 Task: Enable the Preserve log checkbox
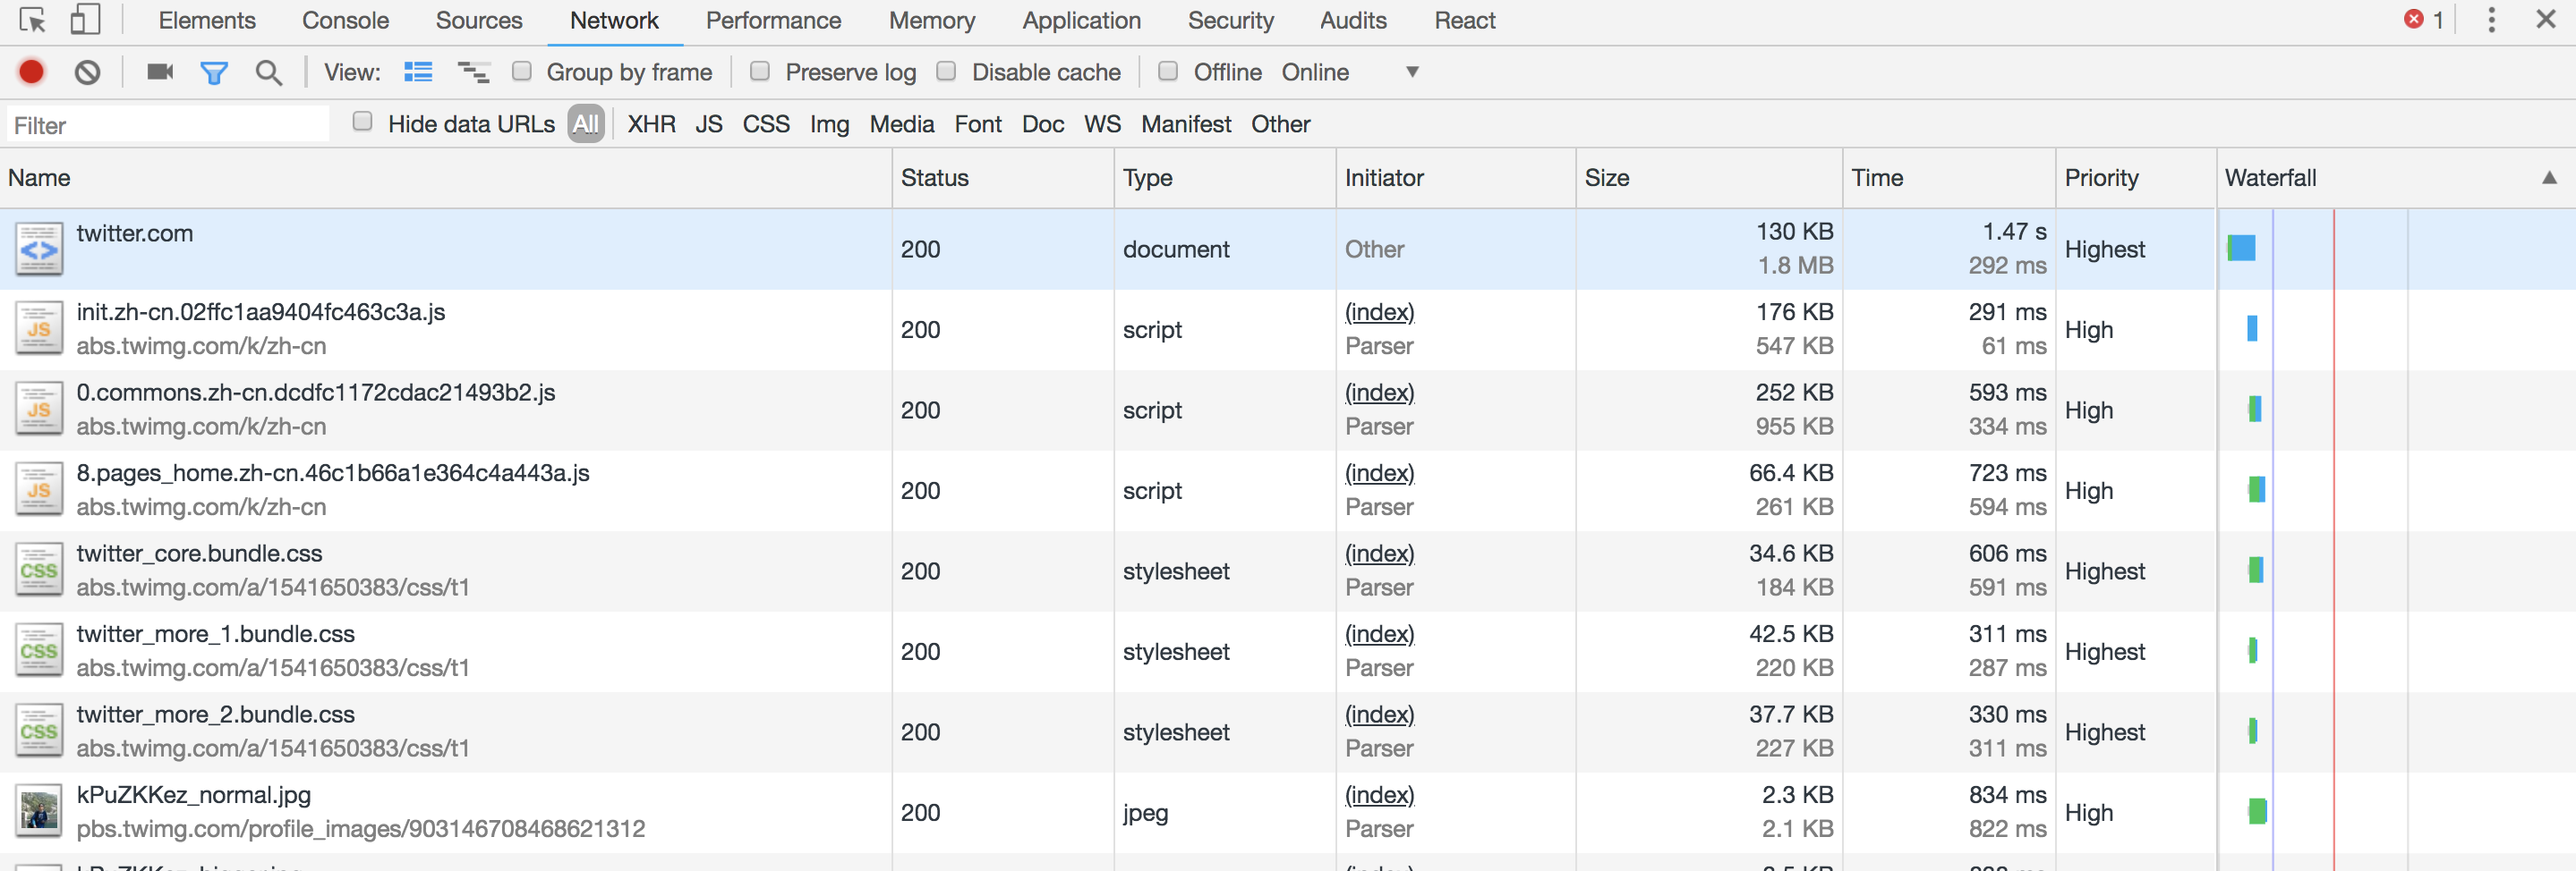tap(760, 71)
